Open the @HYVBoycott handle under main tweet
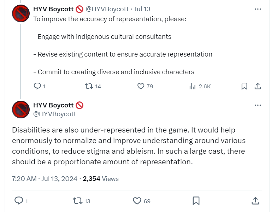The width and height of the screenshot is (271, 212). (54, 114)
